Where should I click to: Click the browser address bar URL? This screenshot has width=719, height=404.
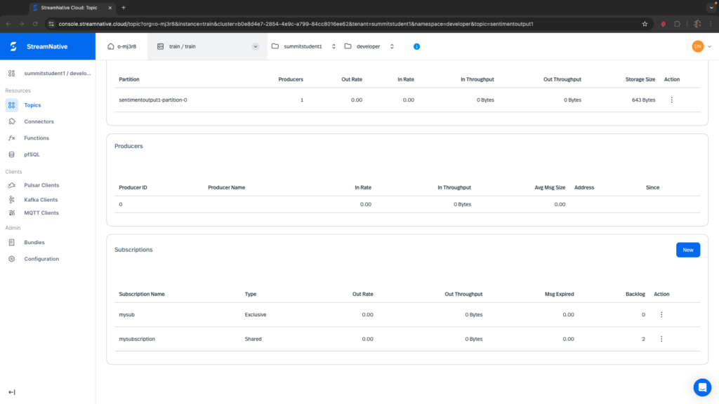[x=295, y=23]
